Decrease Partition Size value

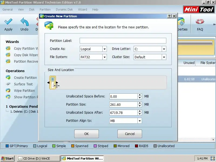[140, 106]
